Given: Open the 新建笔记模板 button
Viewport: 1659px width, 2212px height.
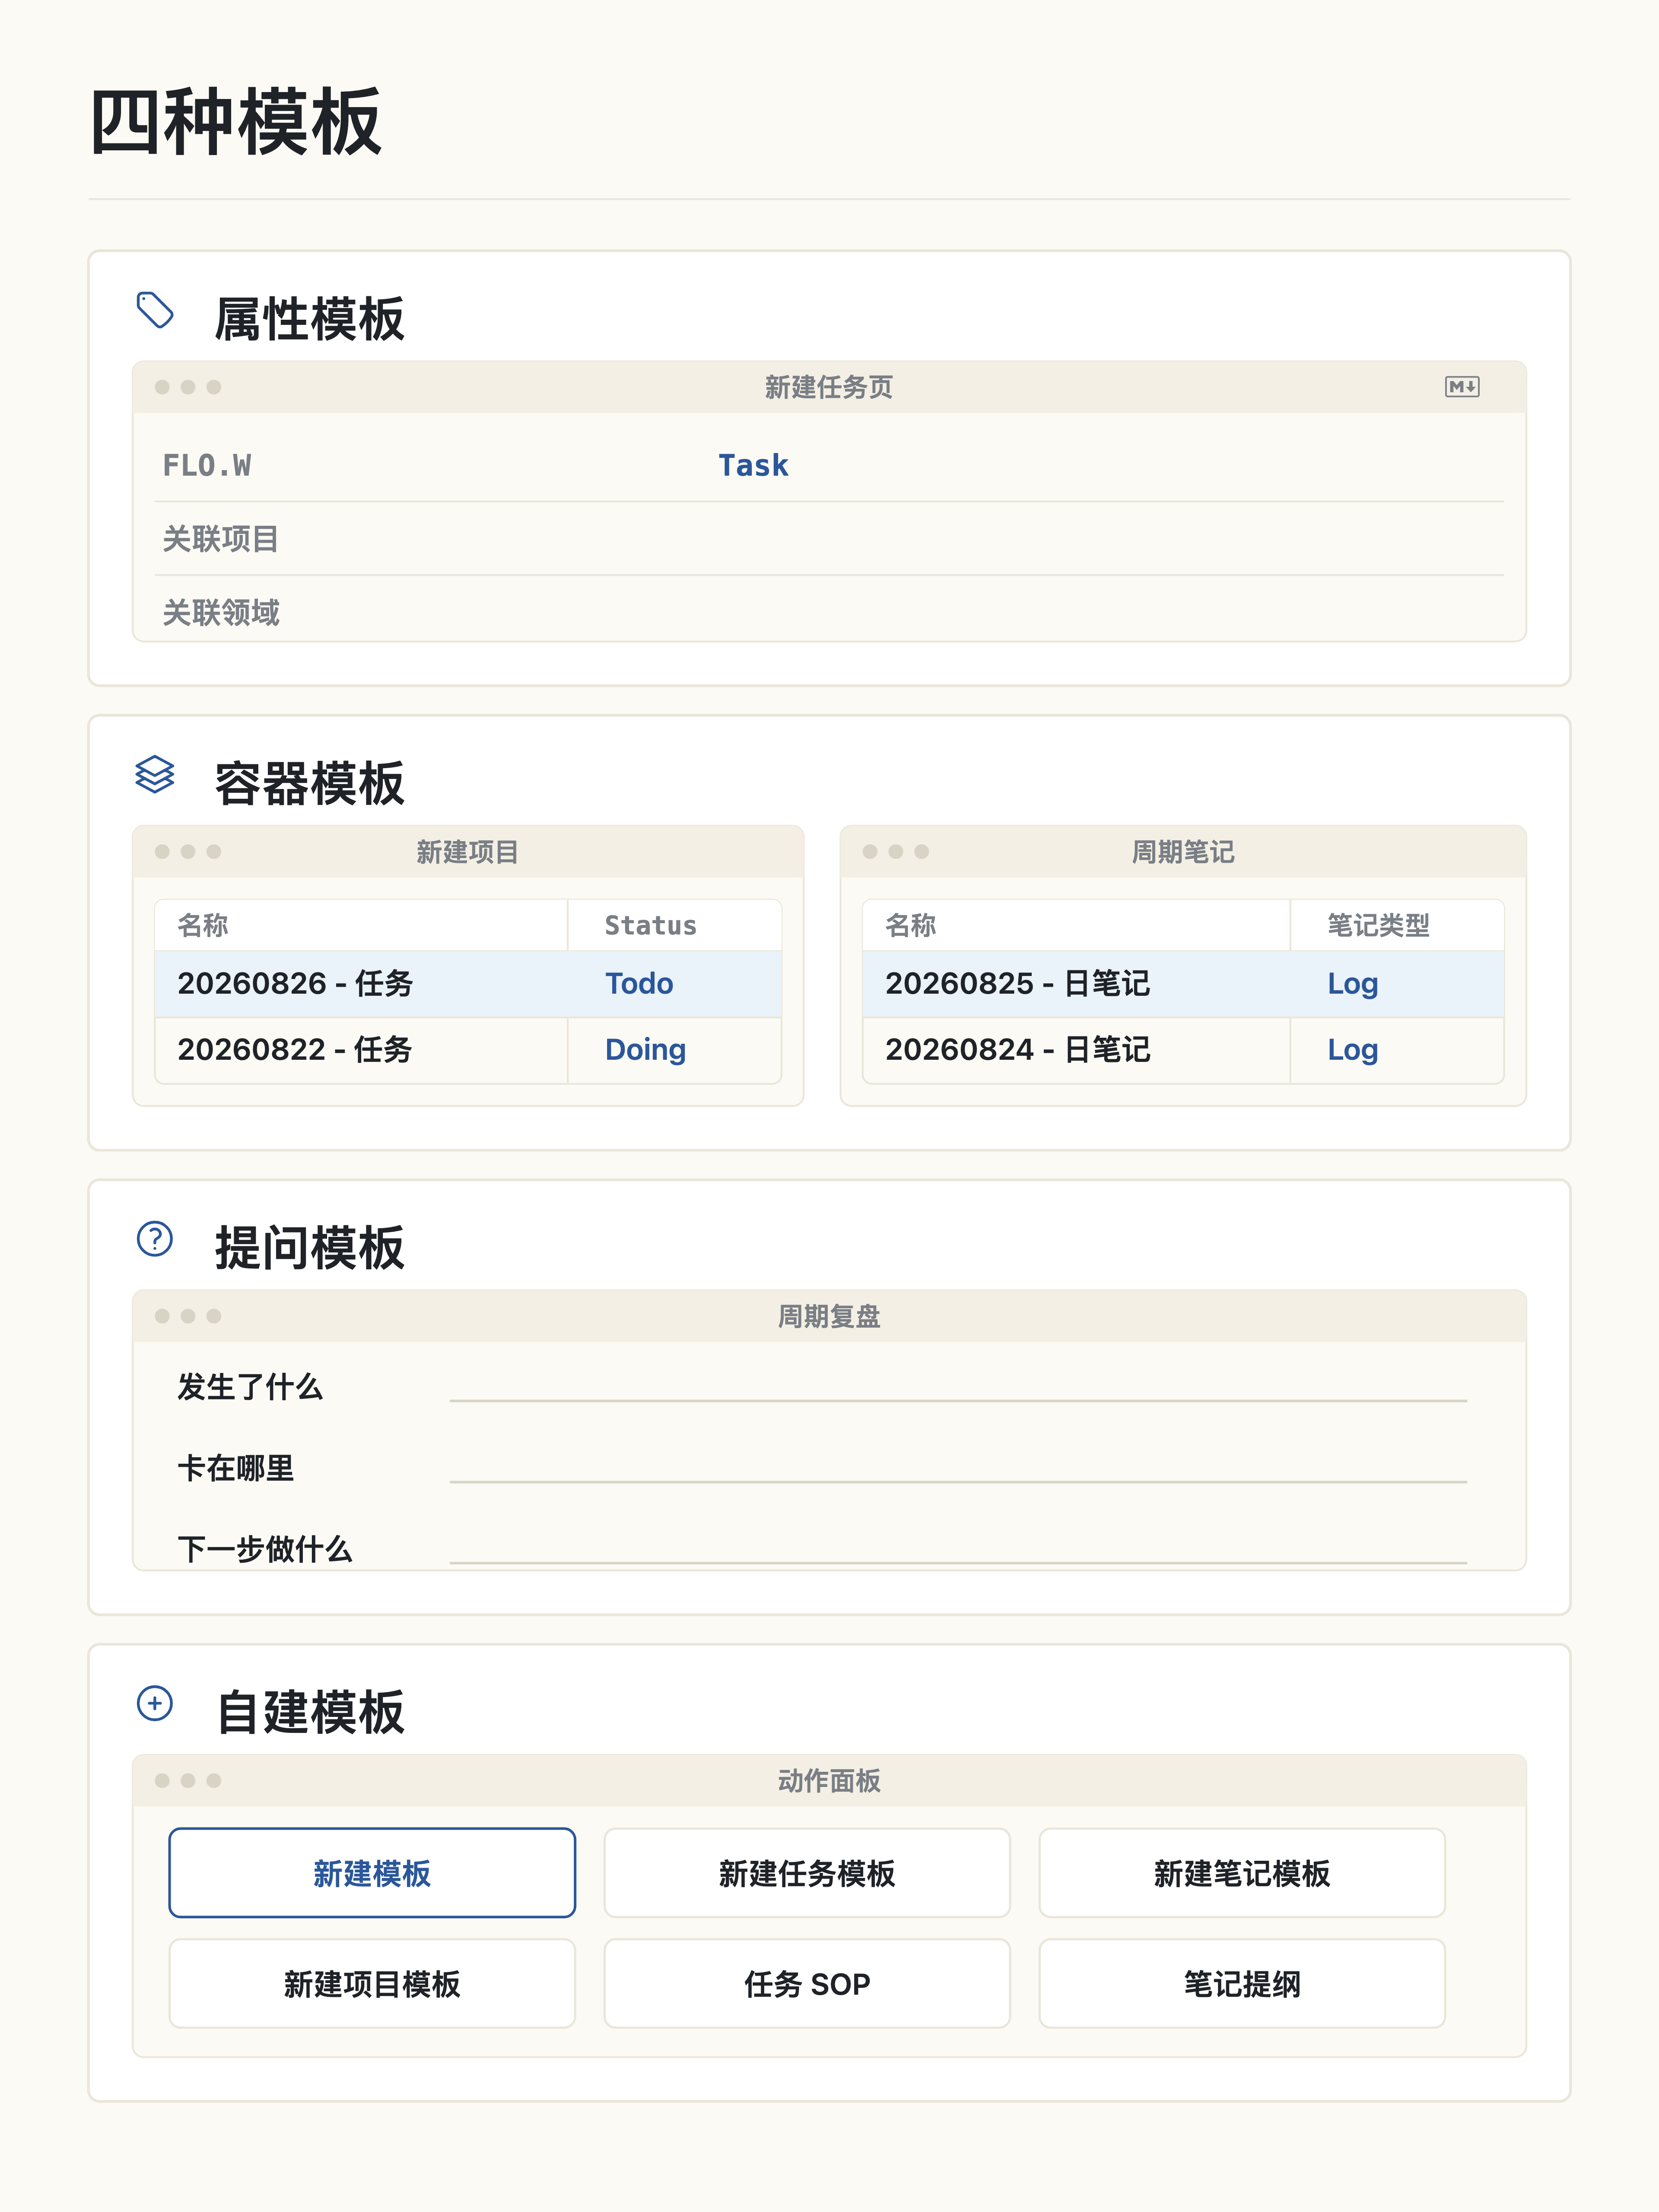Looking at the screenshot, I should pos(1242,1873).
